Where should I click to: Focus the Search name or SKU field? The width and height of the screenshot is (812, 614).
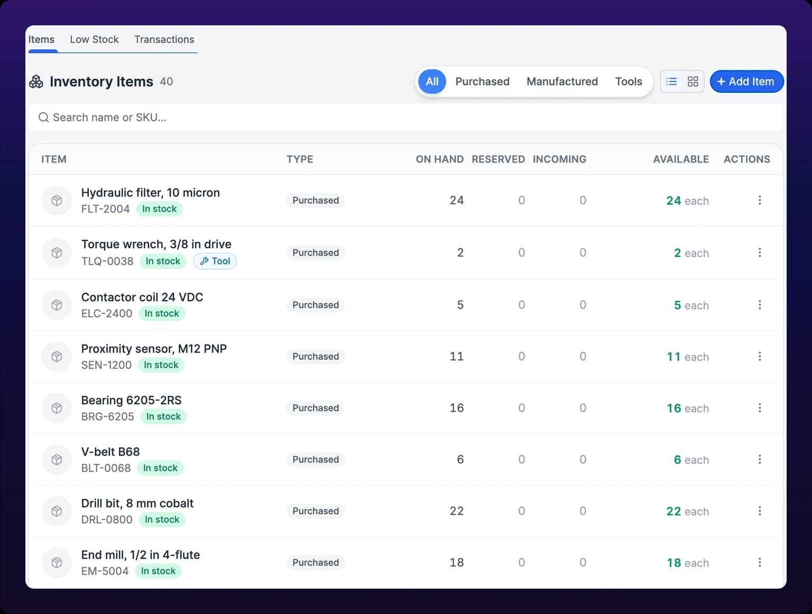[405, 117]
